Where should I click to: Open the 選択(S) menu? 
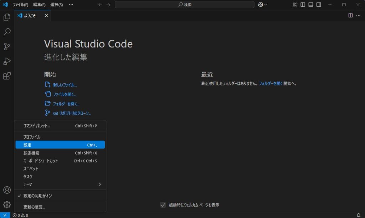click(57, 5)
